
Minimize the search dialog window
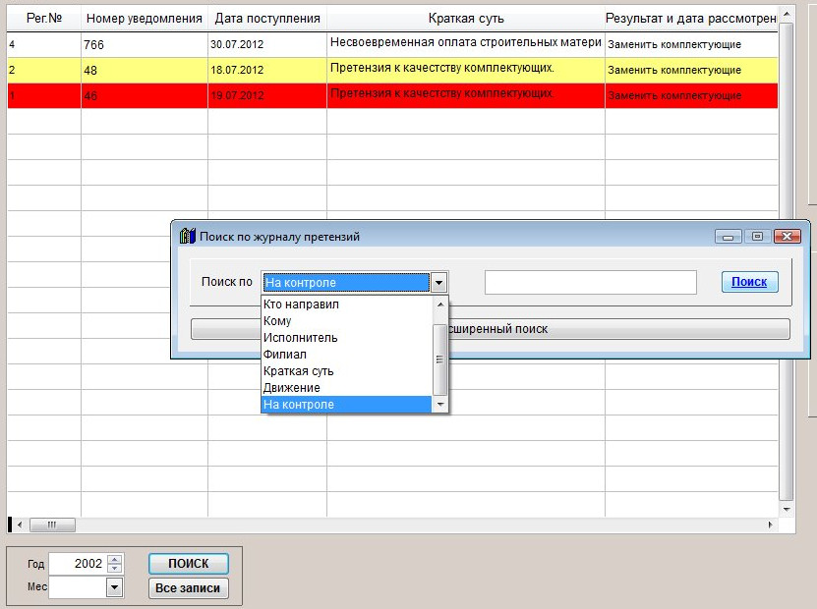728,237
